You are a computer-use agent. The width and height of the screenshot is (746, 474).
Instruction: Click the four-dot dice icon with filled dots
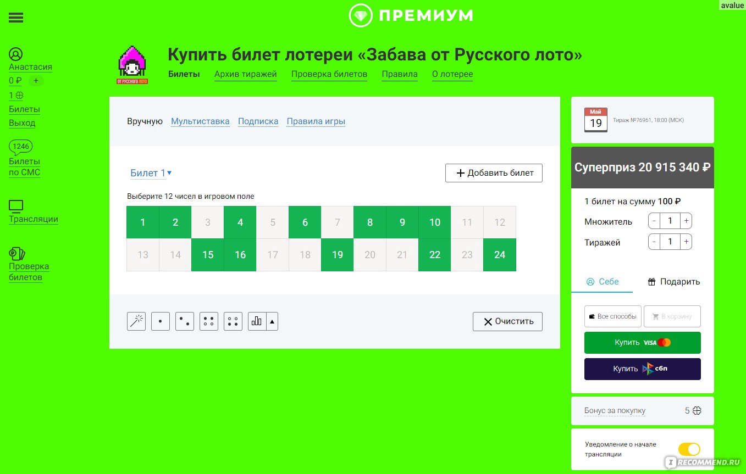coord(209,321)
